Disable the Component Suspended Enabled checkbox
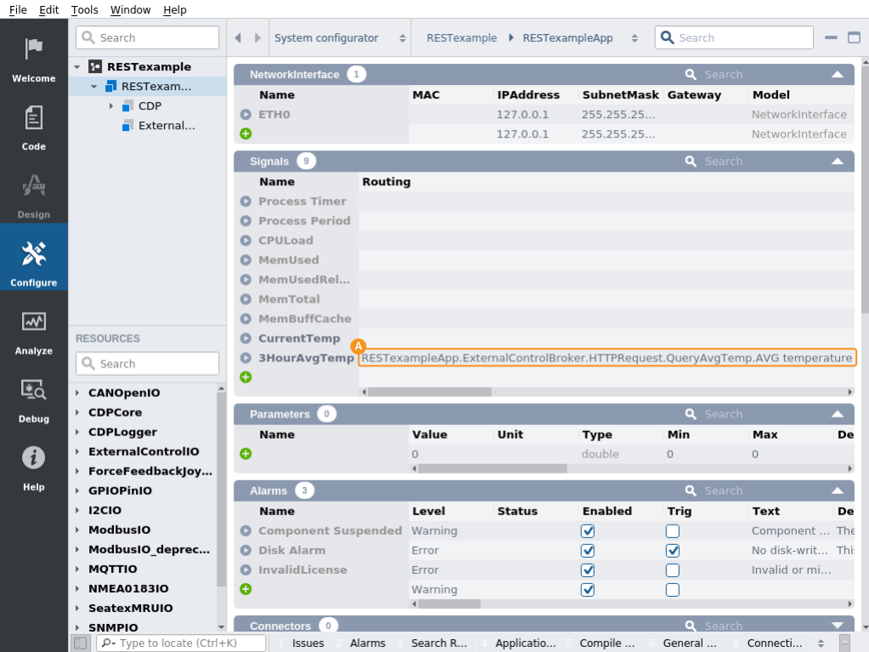The height and width of the screenshot is (652, 869). (x=587, y=530)
